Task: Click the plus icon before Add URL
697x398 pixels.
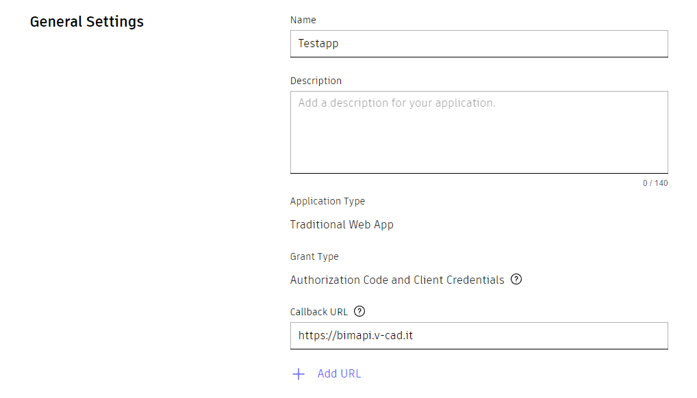Action: [298, 374]
